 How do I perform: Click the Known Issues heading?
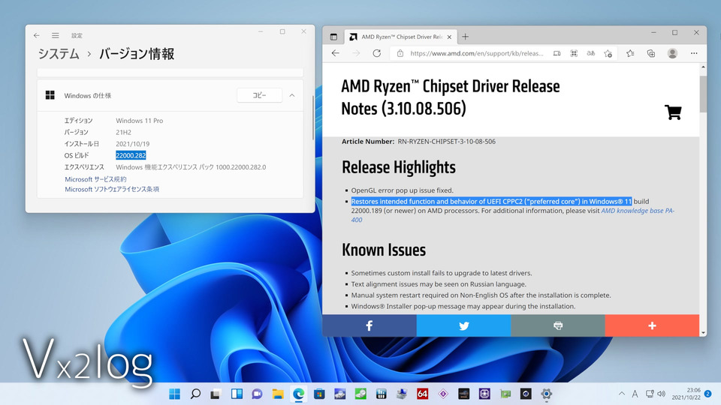coord(384,250)
